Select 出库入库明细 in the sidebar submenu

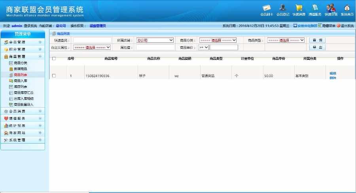pos(24,98)
